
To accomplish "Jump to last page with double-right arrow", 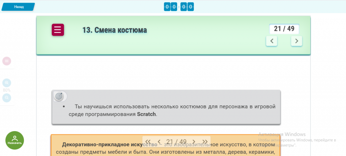I will tap(205, 142).
